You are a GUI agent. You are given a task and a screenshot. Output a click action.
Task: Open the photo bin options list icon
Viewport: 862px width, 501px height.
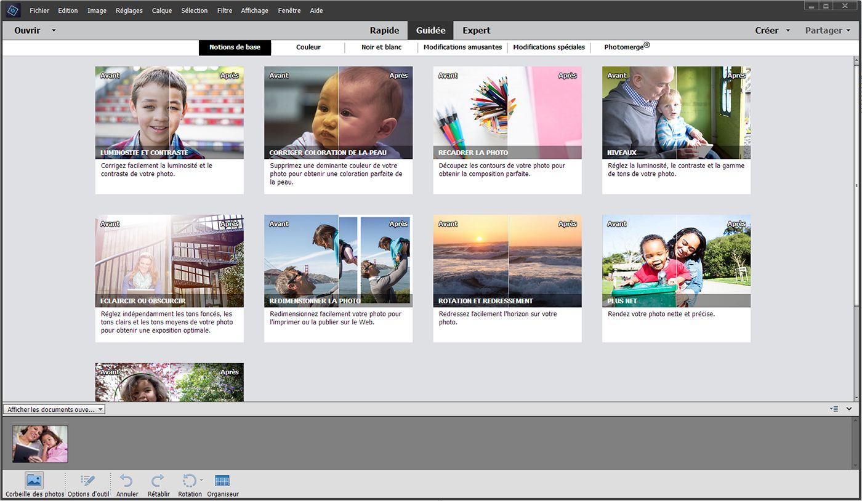coord(834,409)
